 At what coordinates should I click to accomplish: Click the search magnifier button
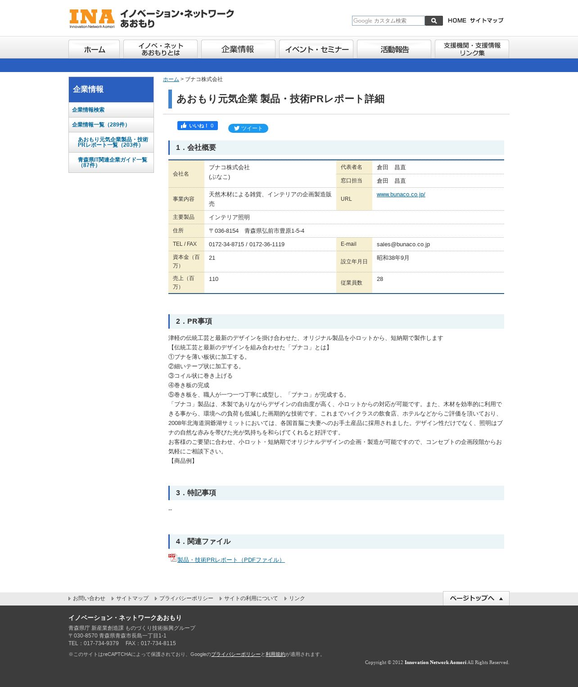(x=434, y=21)
